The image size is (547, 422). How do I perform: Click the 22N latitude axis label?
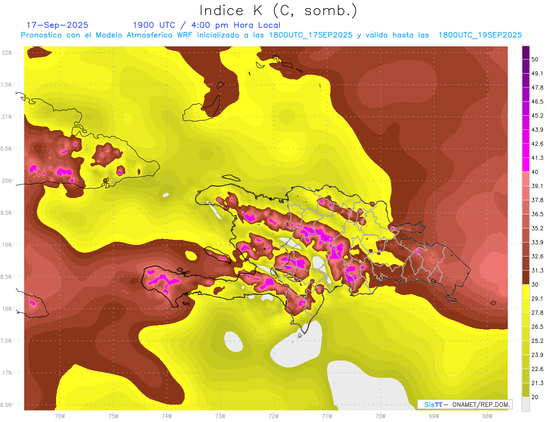pos(7,53)
